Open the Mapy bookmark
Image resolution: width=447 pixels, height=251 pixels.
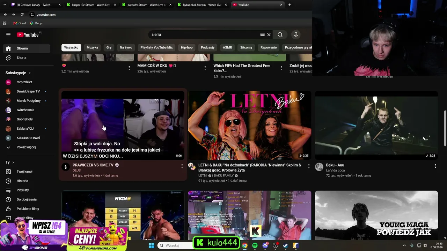click(x=36, y=23)
